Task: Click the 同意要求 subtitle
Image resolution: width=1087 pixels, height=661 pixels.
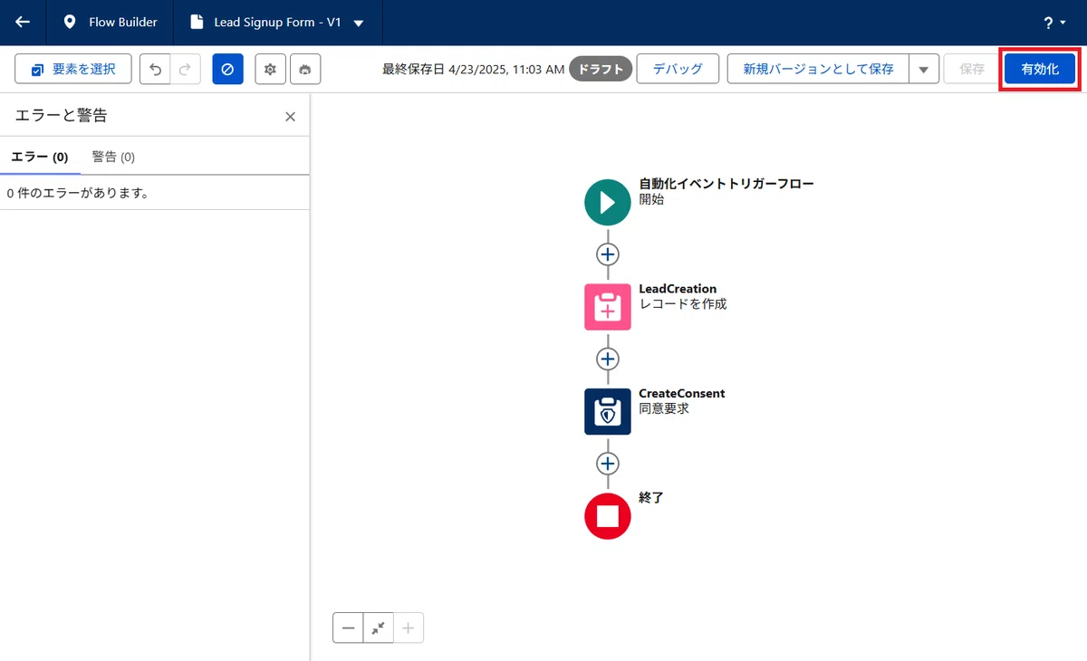Action: [664, 408]
